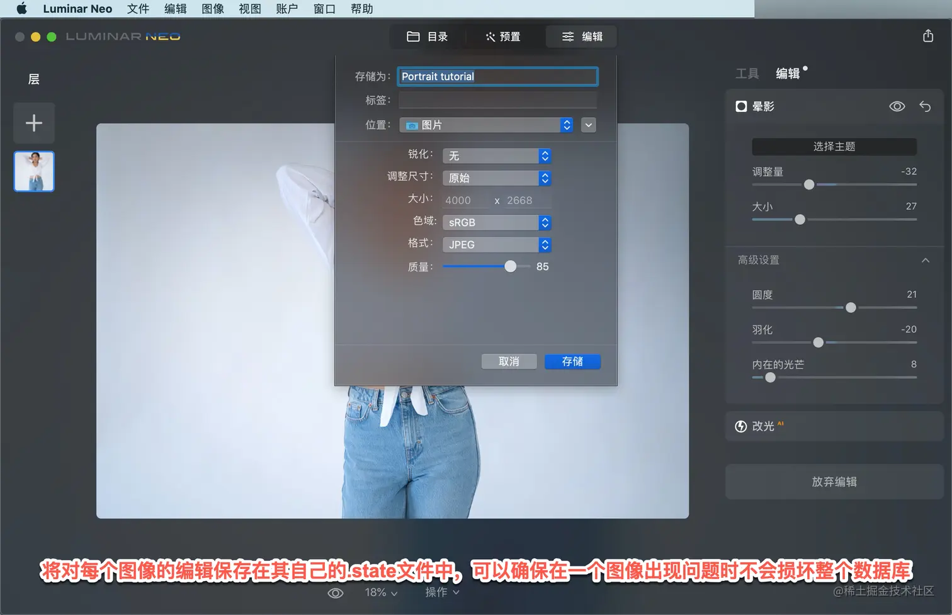This screenshot has width=952, height=615.
Task: Click the 标签 tags field
Action: pyautogui.click(x=497, y=100)
